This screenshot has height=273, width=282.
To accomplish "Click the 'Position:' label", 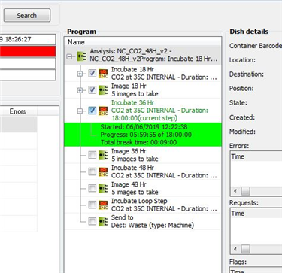I will click(x=241, y=89).
